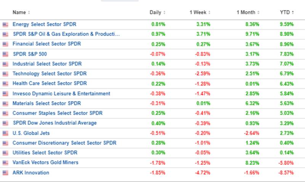Click the flag beside VanEck Vectors Gold Miners
Screen dimensions: 305x182
pos(5,163)
